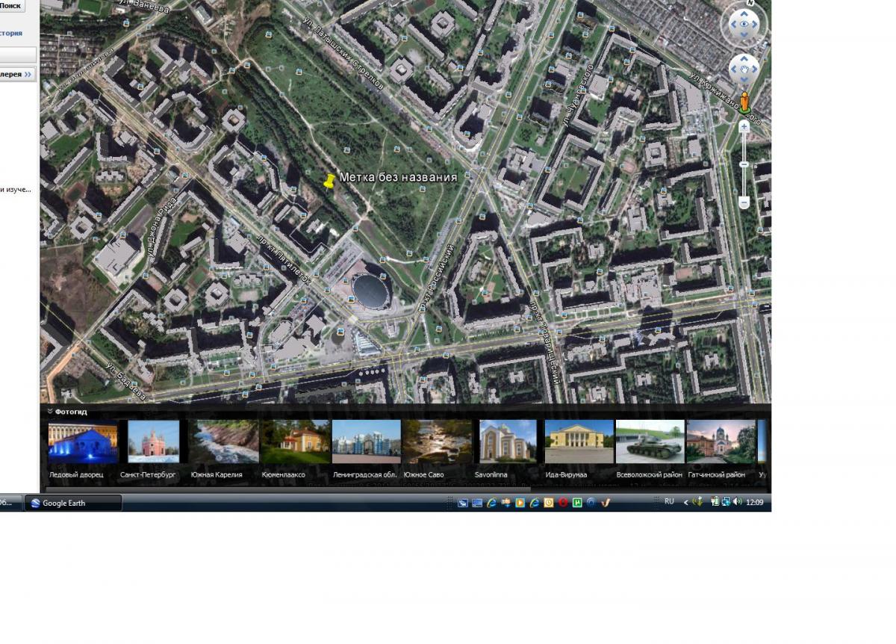Expand the gallery double-chevron button
896x644 pixels.
(x=28, y=74)
